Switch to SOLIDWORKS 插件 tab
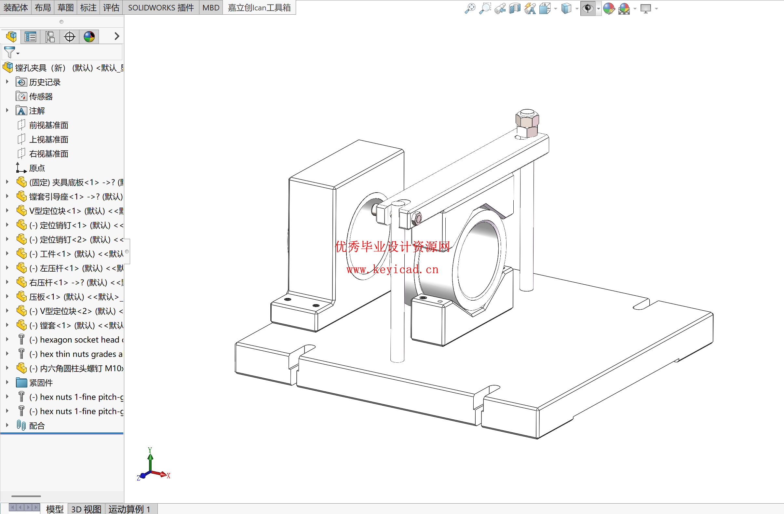Viewport: 784px width, 514px height. pos(161,7)
